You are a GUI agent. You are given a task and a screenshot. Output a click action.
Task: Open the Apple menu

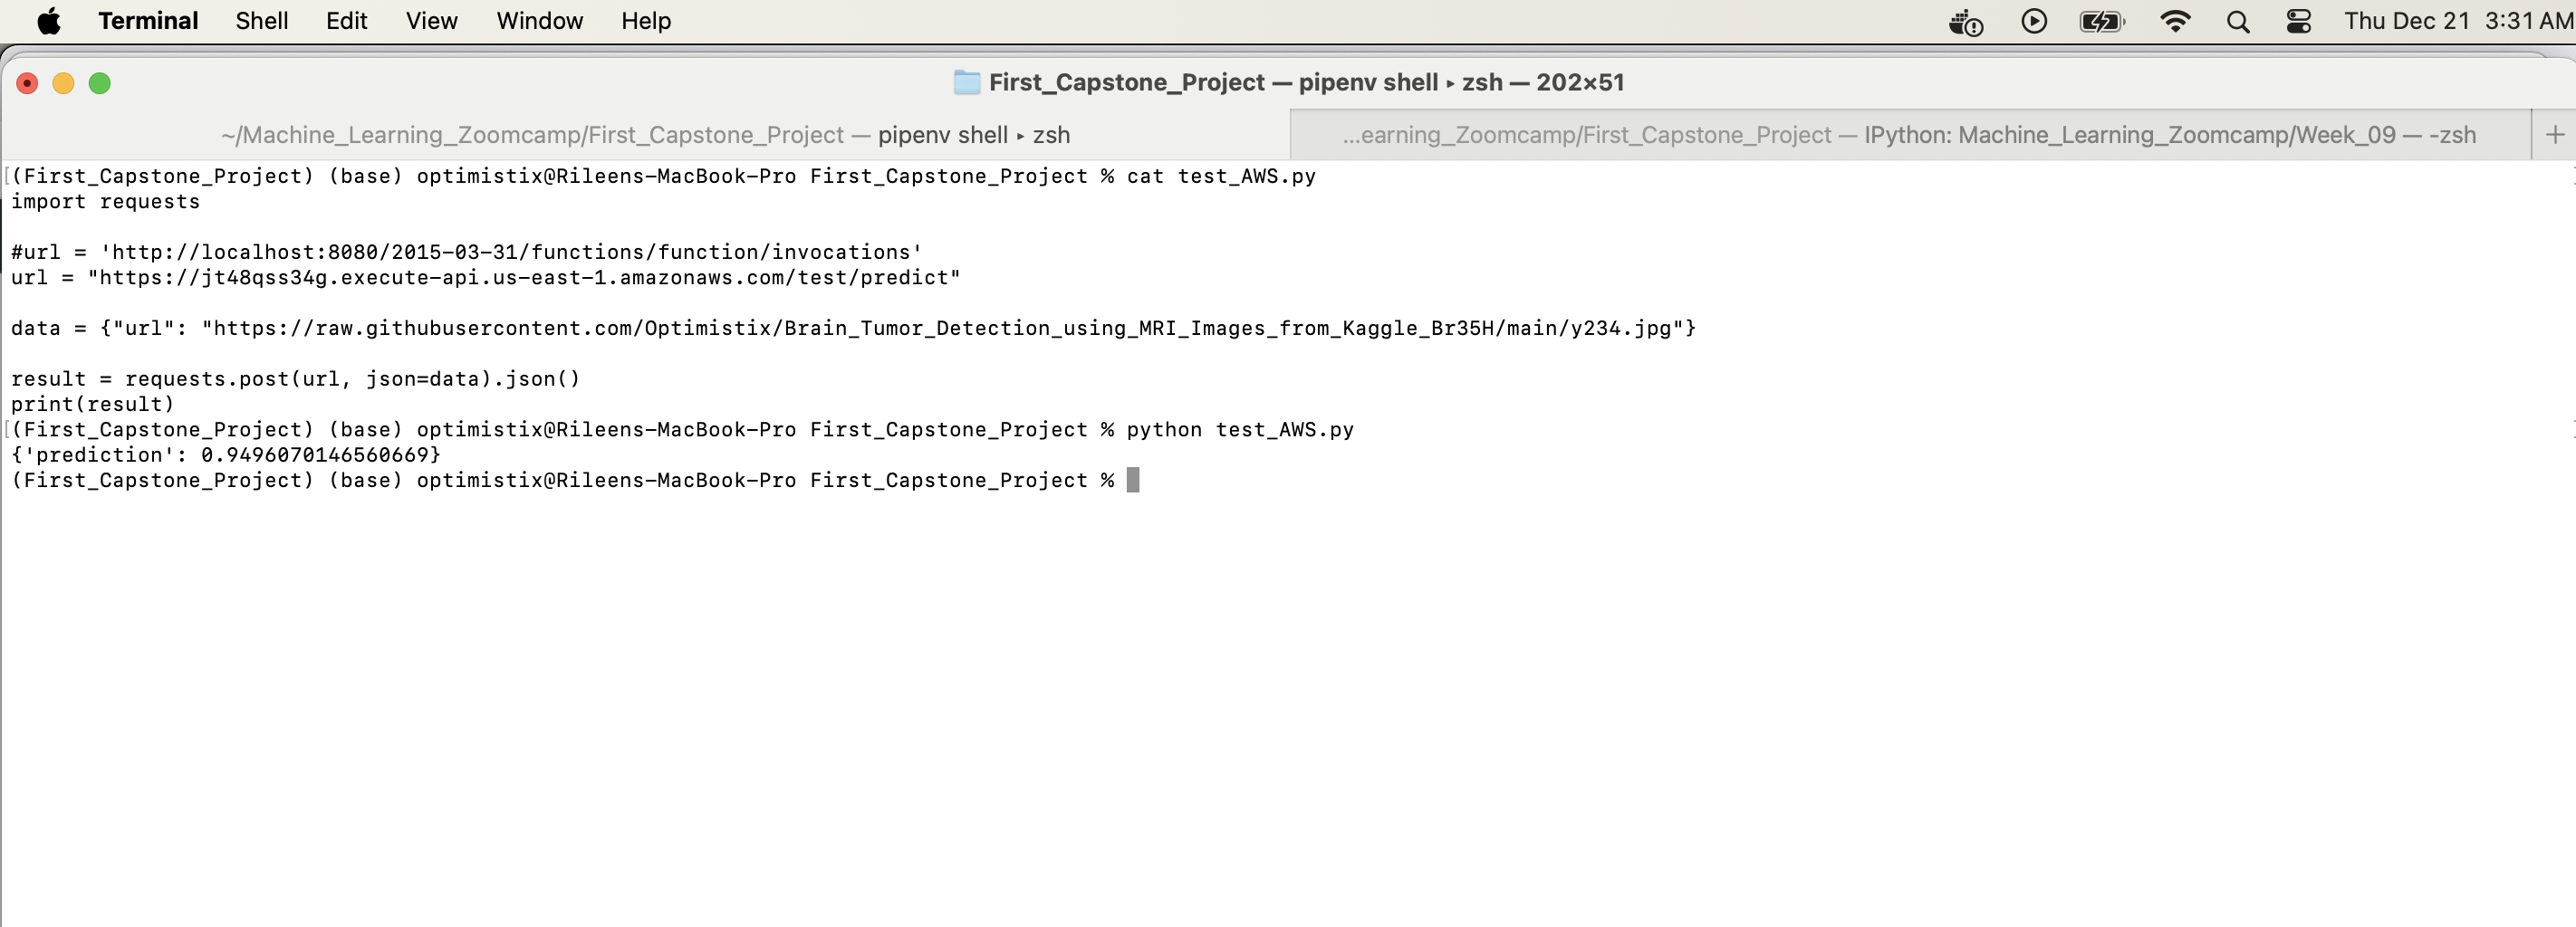[x=49, y=20]
